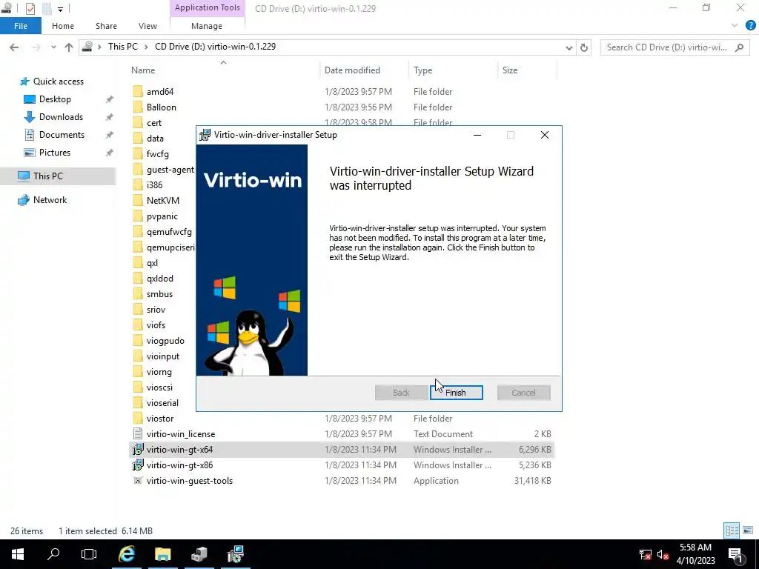Minimize the Virtio-win Setup dialog

point(477,135)
